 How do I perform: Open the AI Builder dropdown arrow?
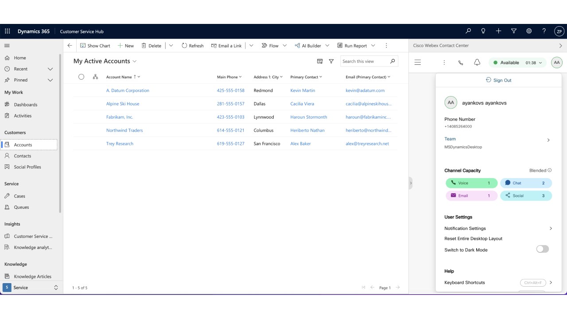pyautogui.click(x=327, y=46)
